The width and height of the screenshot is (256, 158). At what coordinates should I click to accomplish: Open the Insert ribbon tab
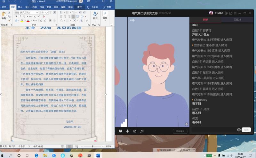point(20,7)
